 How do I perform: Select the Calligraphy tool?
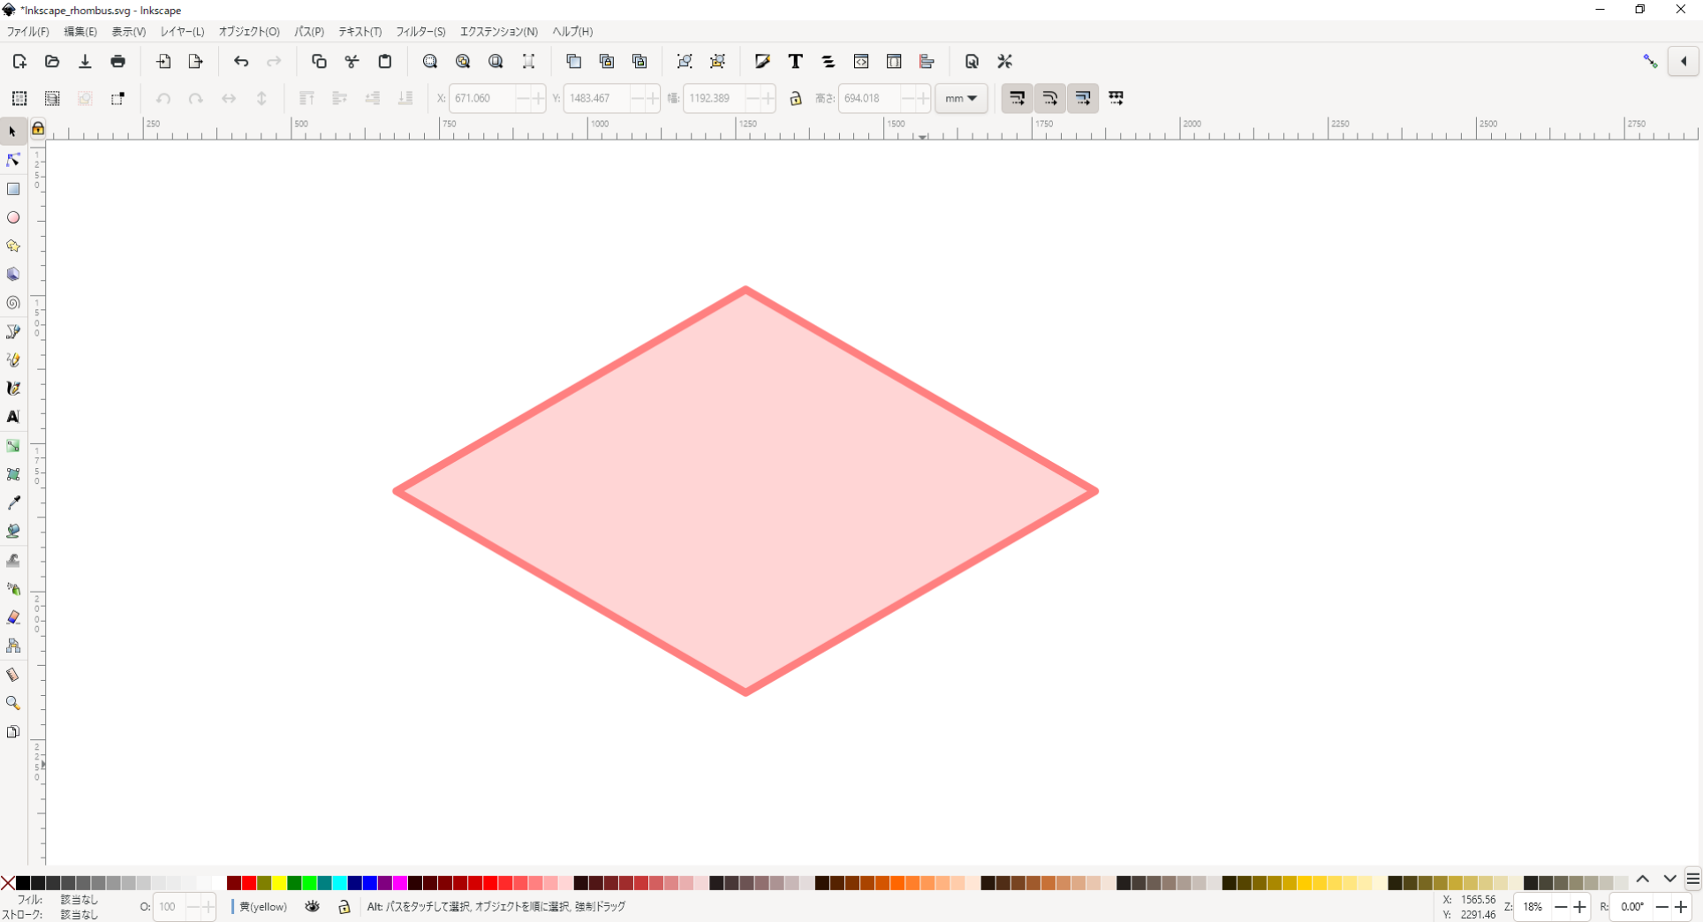point(12,388)
